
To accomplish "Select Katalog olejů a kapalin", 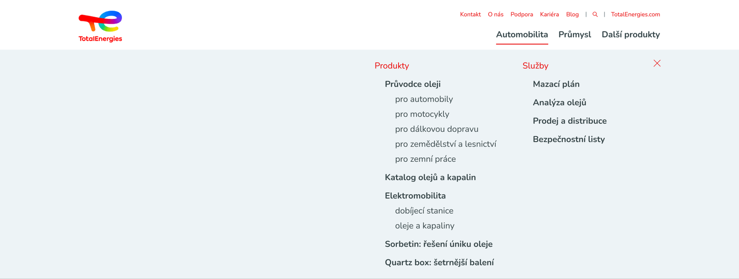I will tap(430, 177).
